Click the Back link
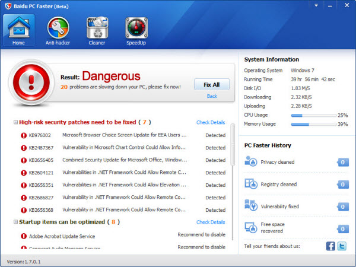 click(x=212, y=96)
